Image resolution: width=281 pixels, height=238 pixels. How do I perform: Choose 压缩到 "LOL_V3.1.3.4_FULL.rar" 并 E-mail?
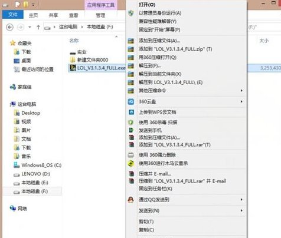[x=186, y=181]
